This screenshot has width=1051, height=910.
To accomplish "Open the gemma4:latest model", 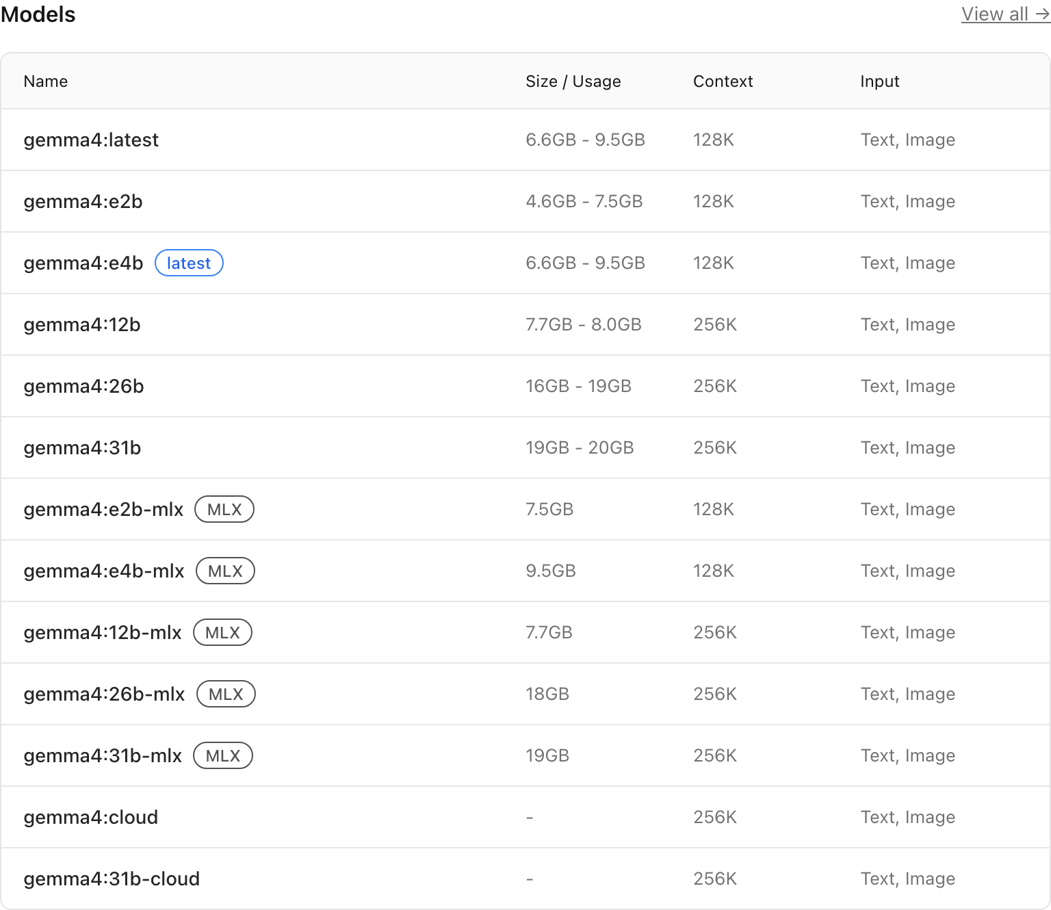I will point(91,140).
